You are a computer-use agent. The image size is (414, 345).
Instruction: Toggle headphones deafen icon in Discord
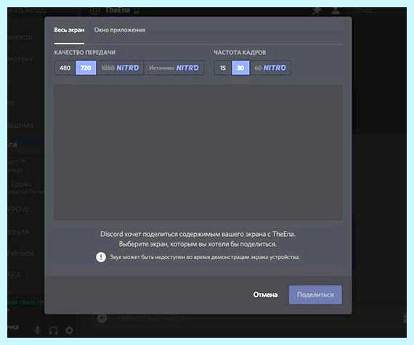53,330
